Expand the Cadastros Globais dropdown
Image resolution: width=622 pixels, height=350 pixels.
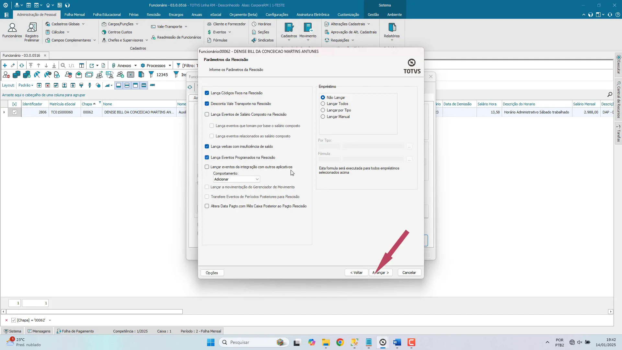click(83, 24)
